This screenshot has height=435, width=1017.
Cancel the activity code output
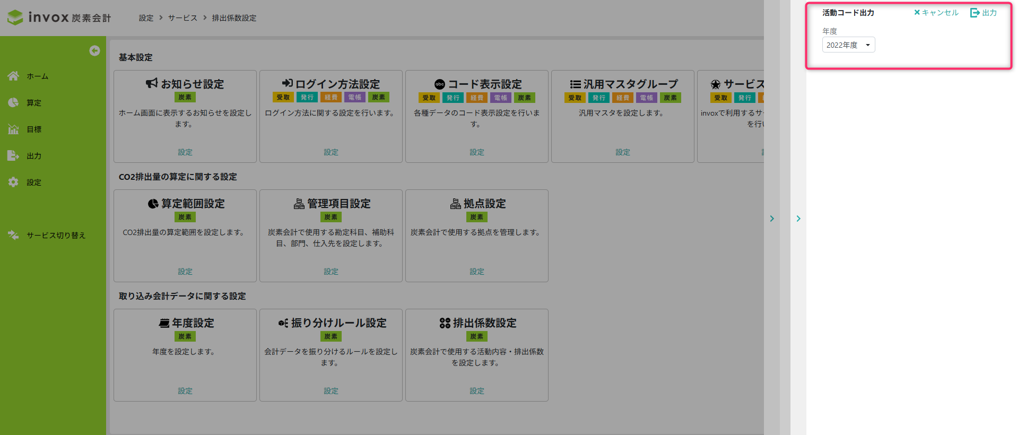936,13
